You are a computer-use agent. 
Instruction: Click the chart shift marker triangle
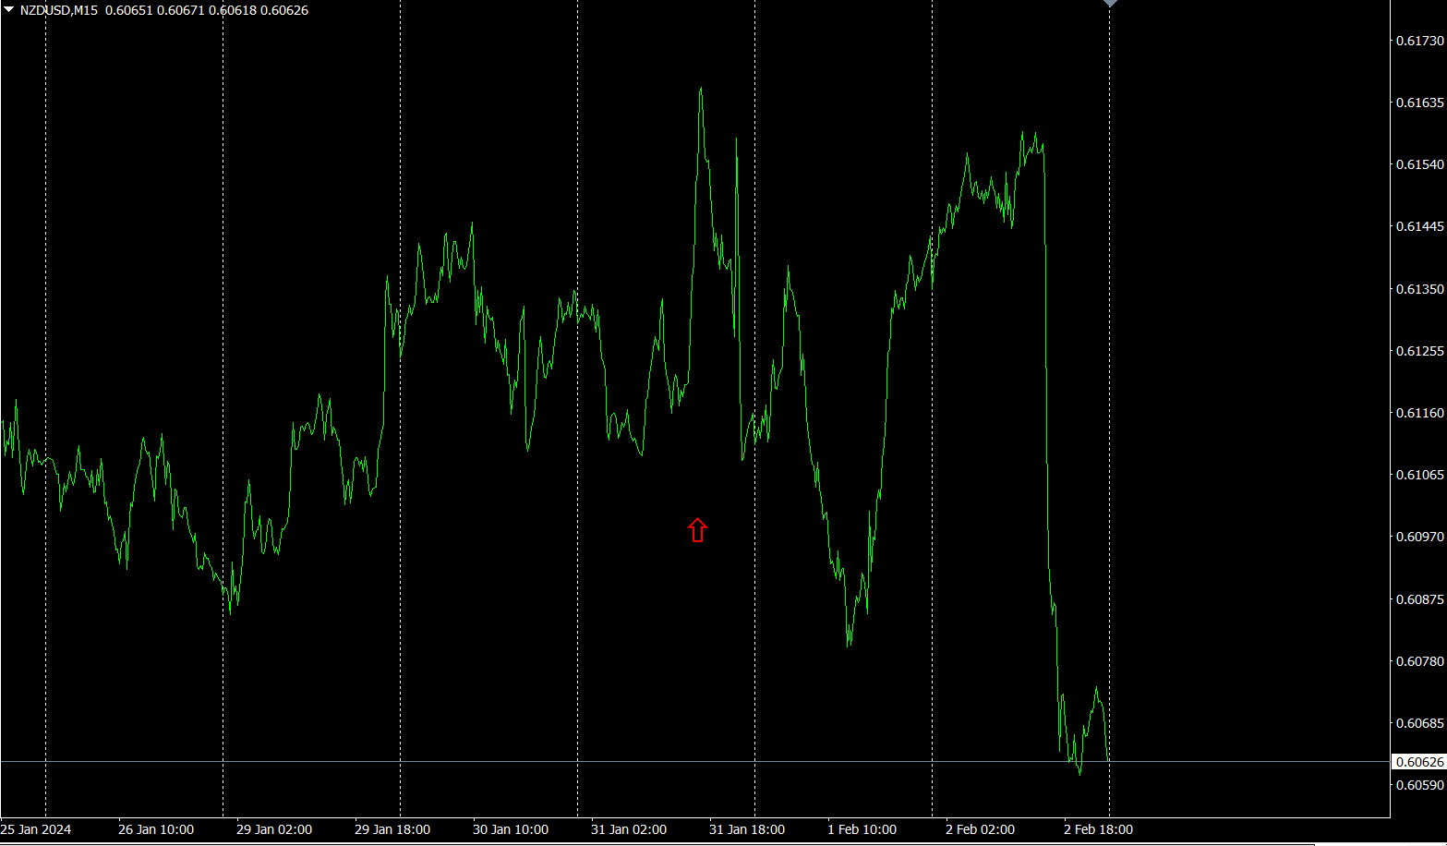(x=1110, y=4)
